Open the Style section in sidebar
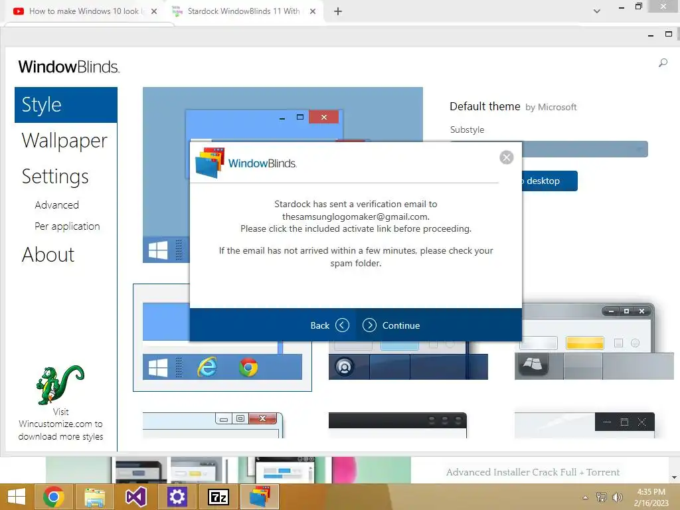The height and width of the screenshot is (510, 680). 66,105
